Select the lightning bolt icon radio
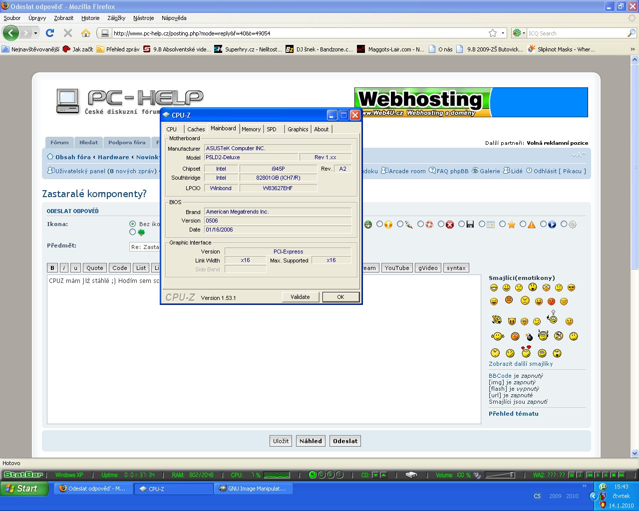 (x=380, y=224)
